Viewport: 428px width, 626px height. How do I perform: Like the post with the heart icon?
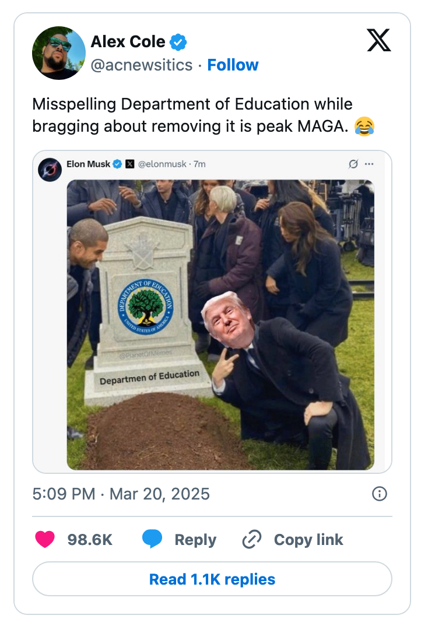coord(45,540)
